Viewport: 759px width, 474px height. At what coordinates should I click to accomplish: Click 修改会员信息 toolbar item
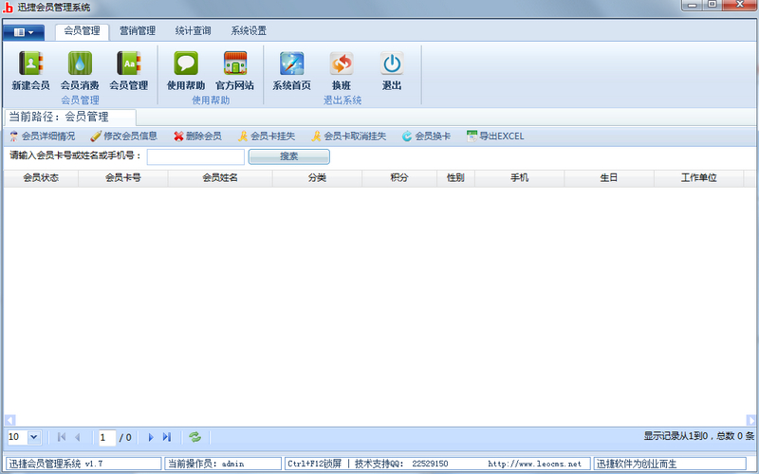124,137
